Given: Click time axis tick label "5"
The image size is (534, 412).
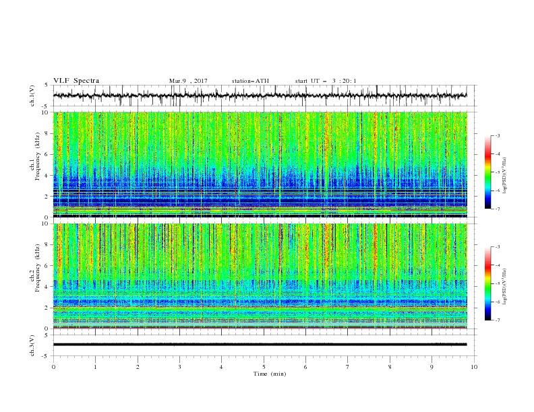Looking at the screenshot, I should pyautogui.click(x=264, y=367).
